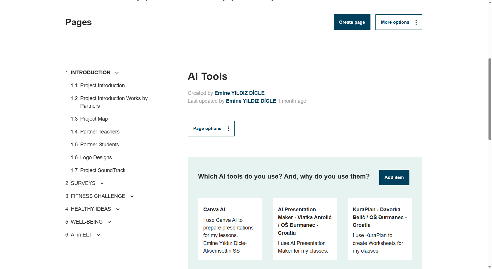Open the Canva AI card
Screen dimensions: 492x269
pyautogui.click(x=230, y=229)
